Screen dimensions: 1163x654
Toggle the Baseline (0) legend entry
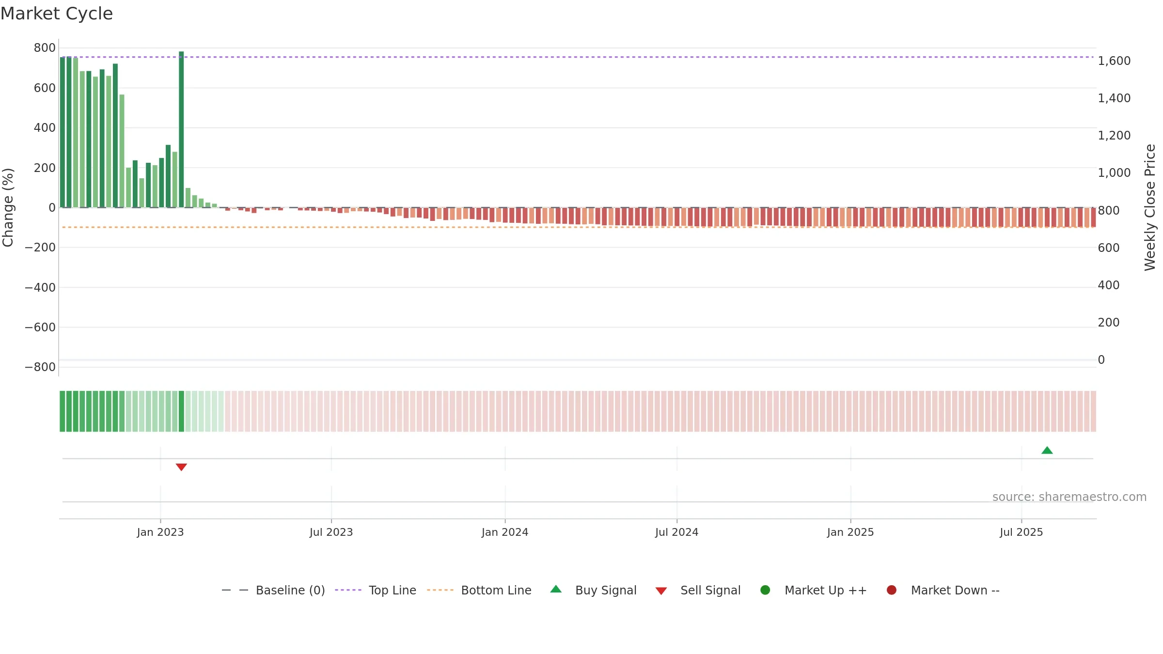(x=273, y=590)
